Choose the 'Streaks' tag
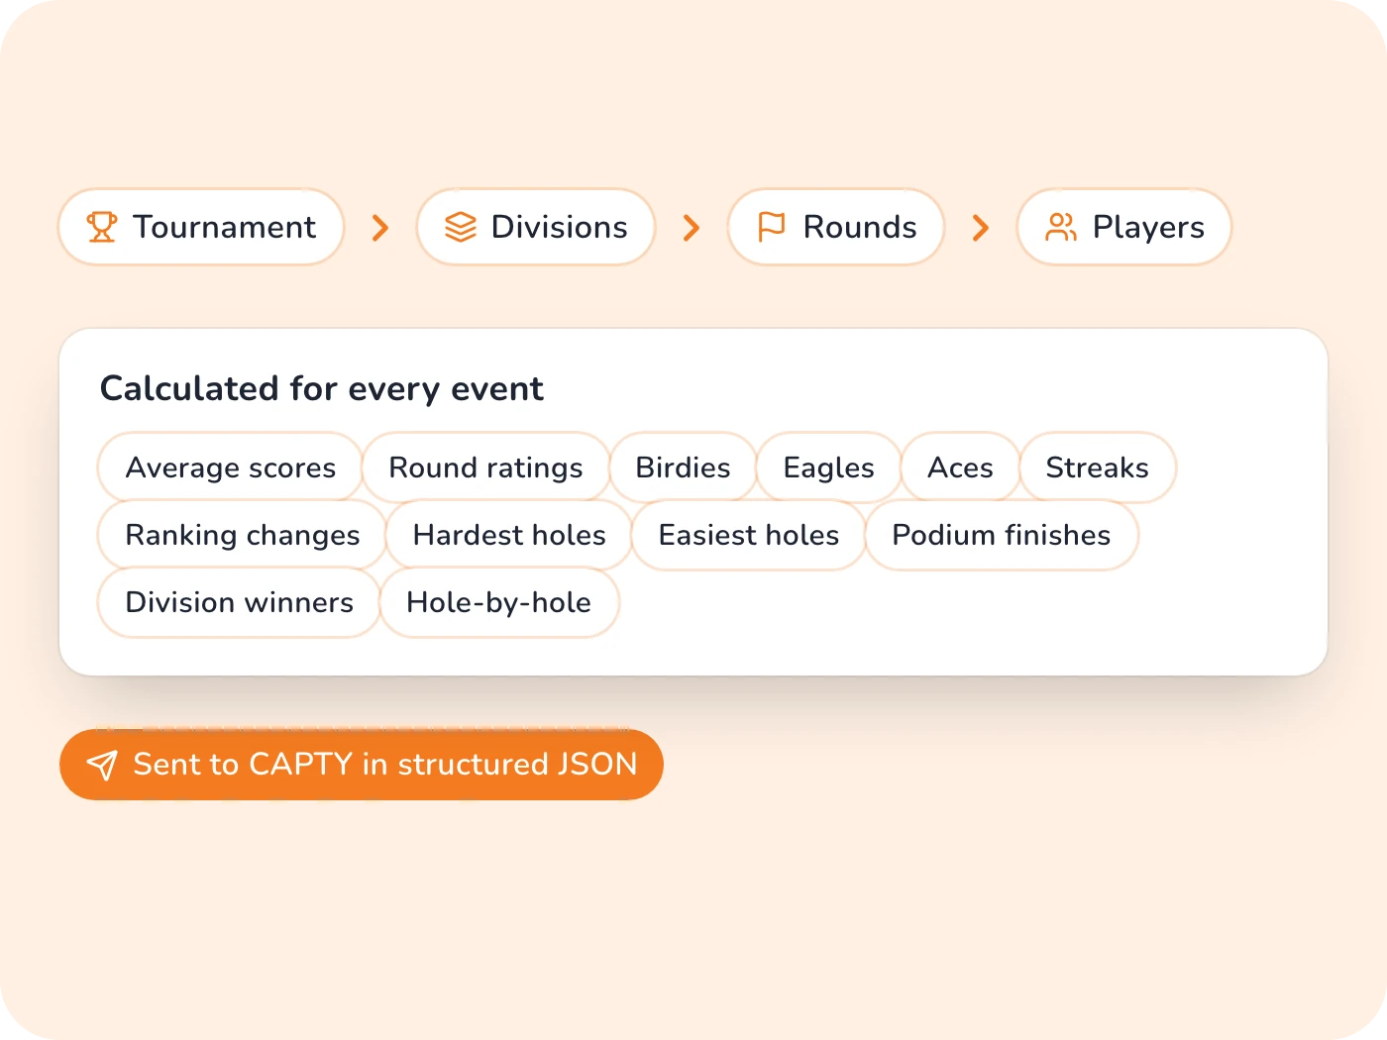This screenshot has height=1040, width=1387. 1098,468
